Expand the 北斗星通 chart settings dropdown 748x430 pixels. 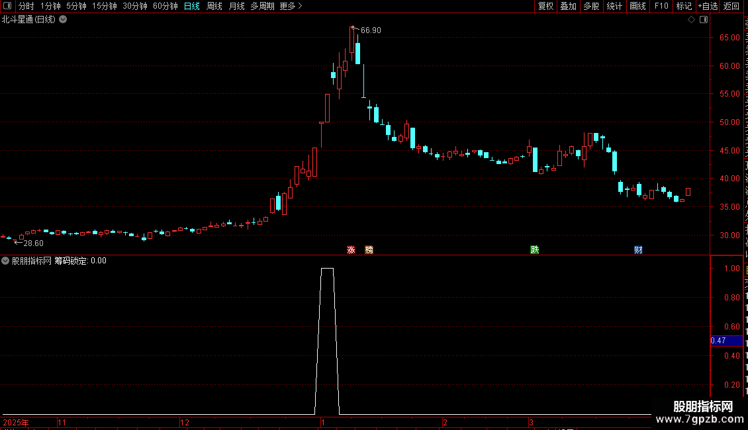(x=63, y=20)
